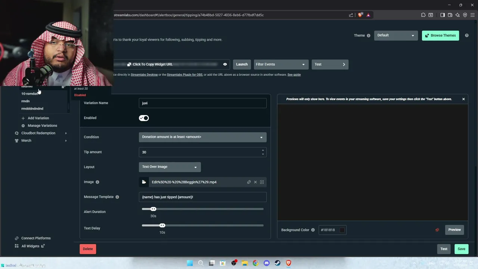Expand the Test events menu arrow
This screenshot has width=478, height=269.
(344, 64)
